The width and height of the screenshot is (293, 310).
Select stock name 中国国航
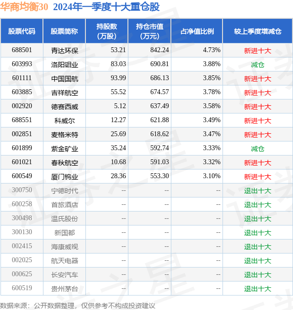pos(65,79)
